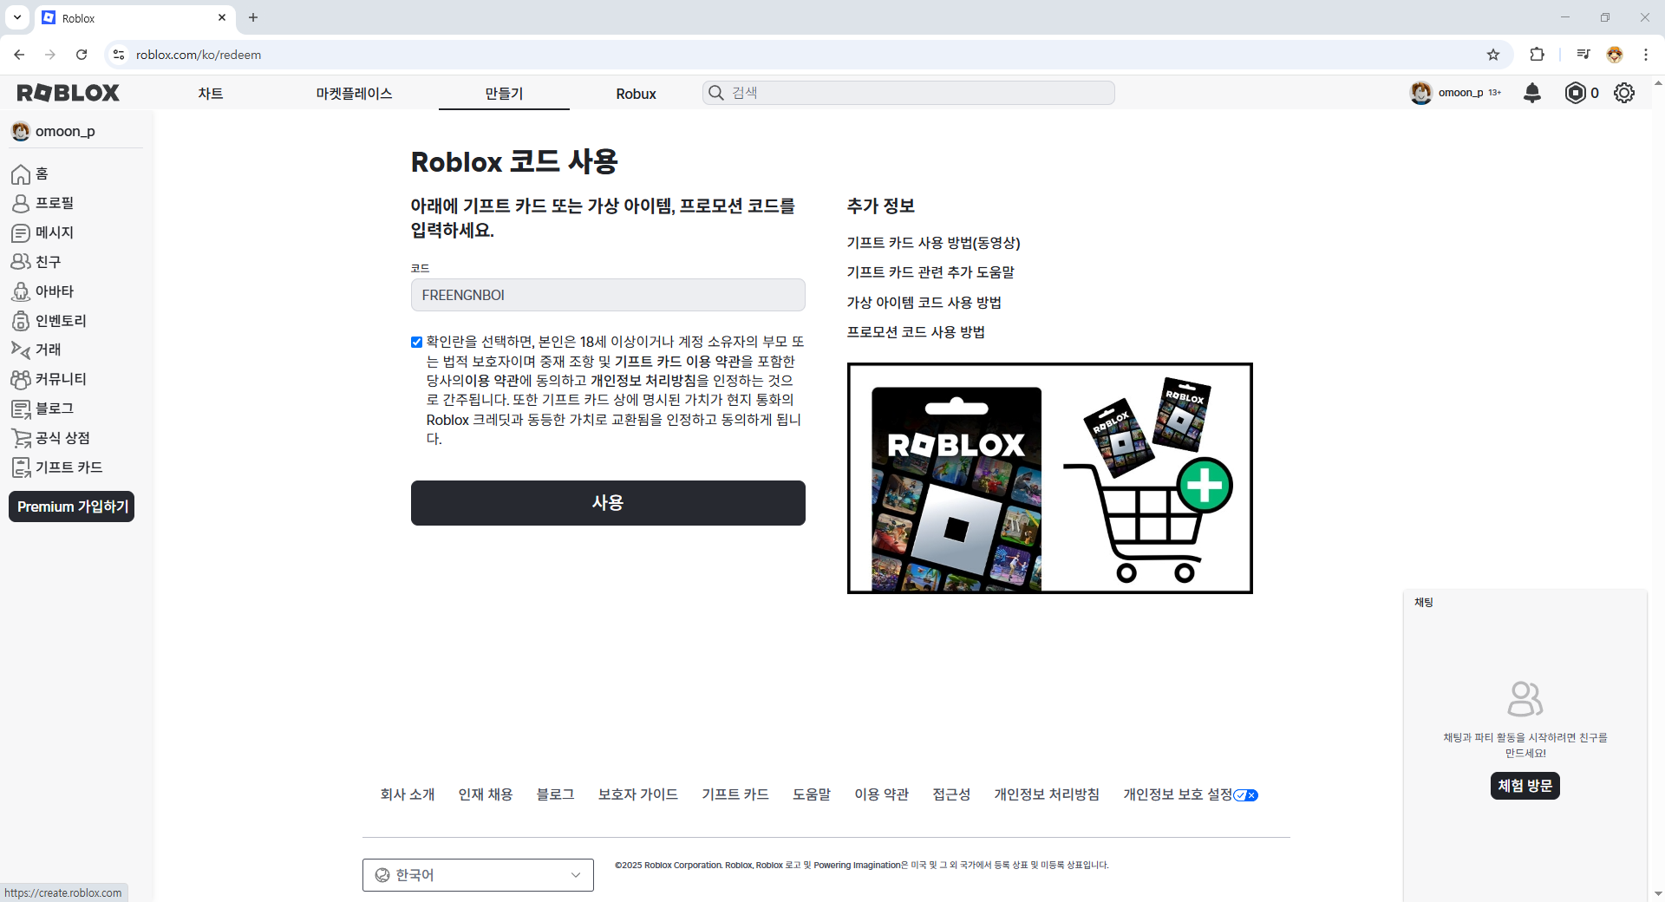The image size is (1665, 902).
Task: Click the gift card cart image
Action: 1050,479
